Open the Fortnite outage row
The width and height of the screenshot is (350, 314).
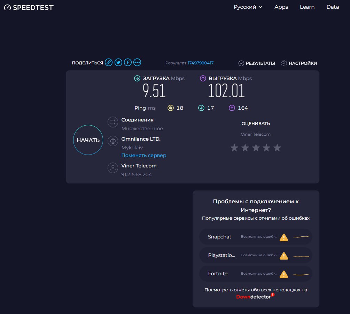(256, 274)
